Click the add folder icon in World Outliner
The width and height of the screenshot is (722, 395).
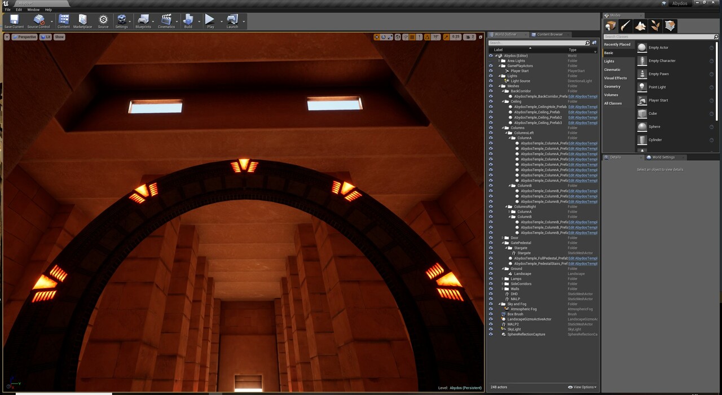tap(594, 43)
